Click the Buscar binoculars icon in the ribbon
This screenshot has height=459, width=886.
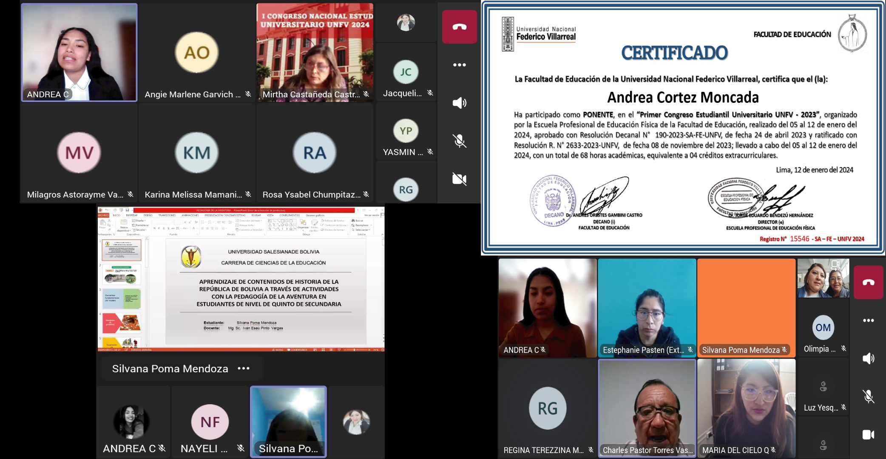coord(354,221)
